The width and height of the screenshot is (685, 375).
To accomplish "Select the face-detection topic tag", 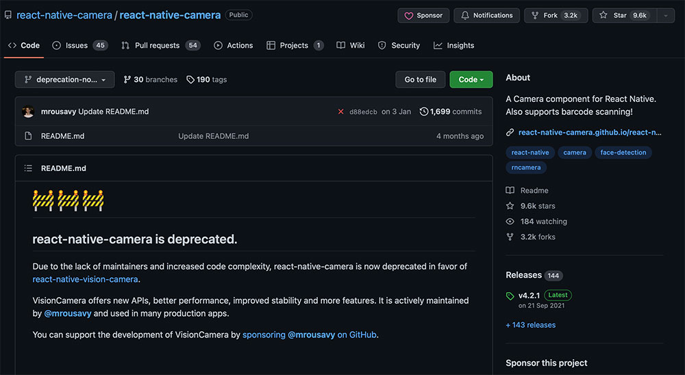I will pyautogui.click(x=623, y=153).
